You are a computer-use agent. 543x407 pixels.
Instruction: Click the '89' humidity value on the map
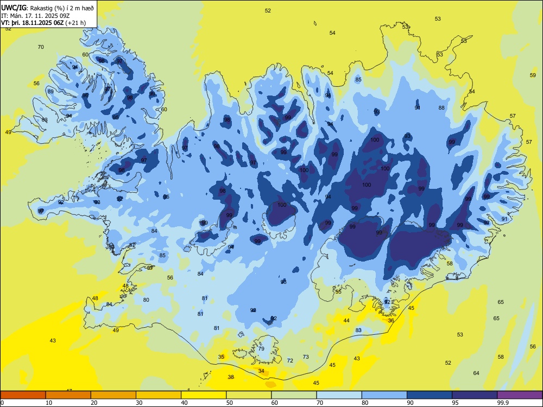(x=50, y=91)
